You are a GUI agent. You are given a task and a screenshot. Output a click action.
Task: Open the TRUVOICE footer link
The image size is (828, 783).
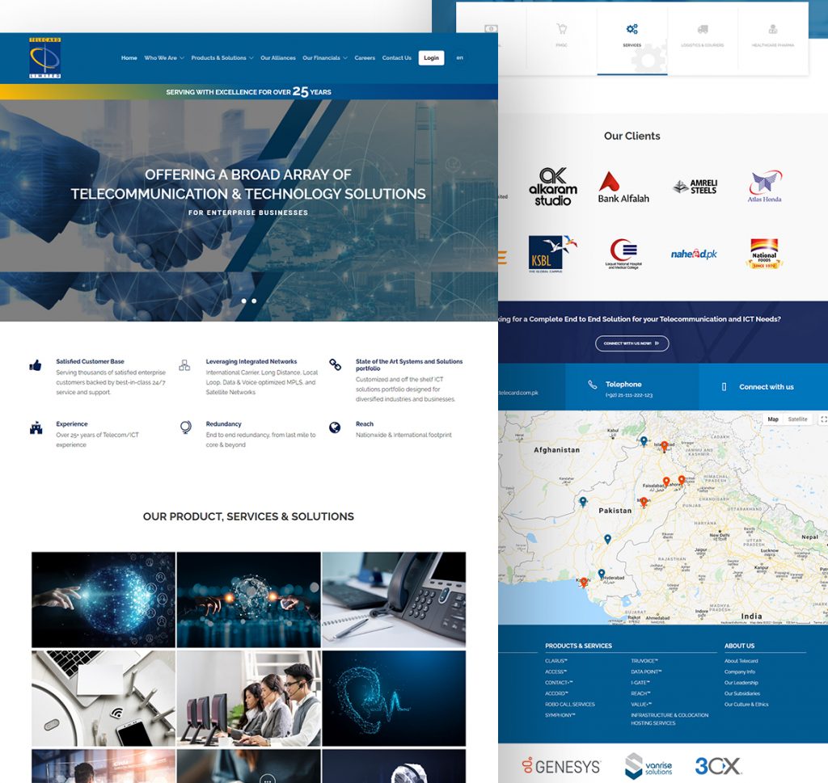(644, 661)
